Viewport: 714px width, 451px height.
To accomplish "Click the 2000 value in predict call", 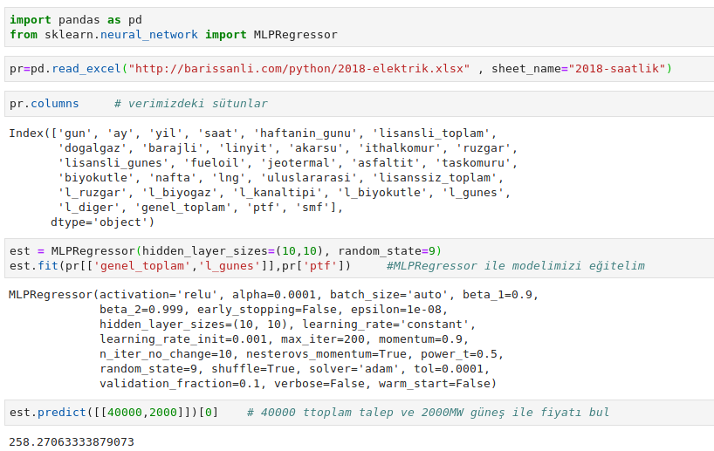I will pyautogui.click(x=163, y=413).
